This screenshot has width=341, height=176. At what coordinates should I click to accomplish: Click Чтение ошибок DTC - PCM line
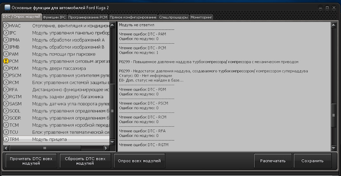point(142,48)
